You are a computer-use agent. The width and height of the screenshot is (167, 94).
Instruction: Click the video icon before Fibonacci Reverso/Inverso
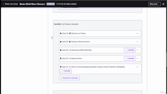70,42
